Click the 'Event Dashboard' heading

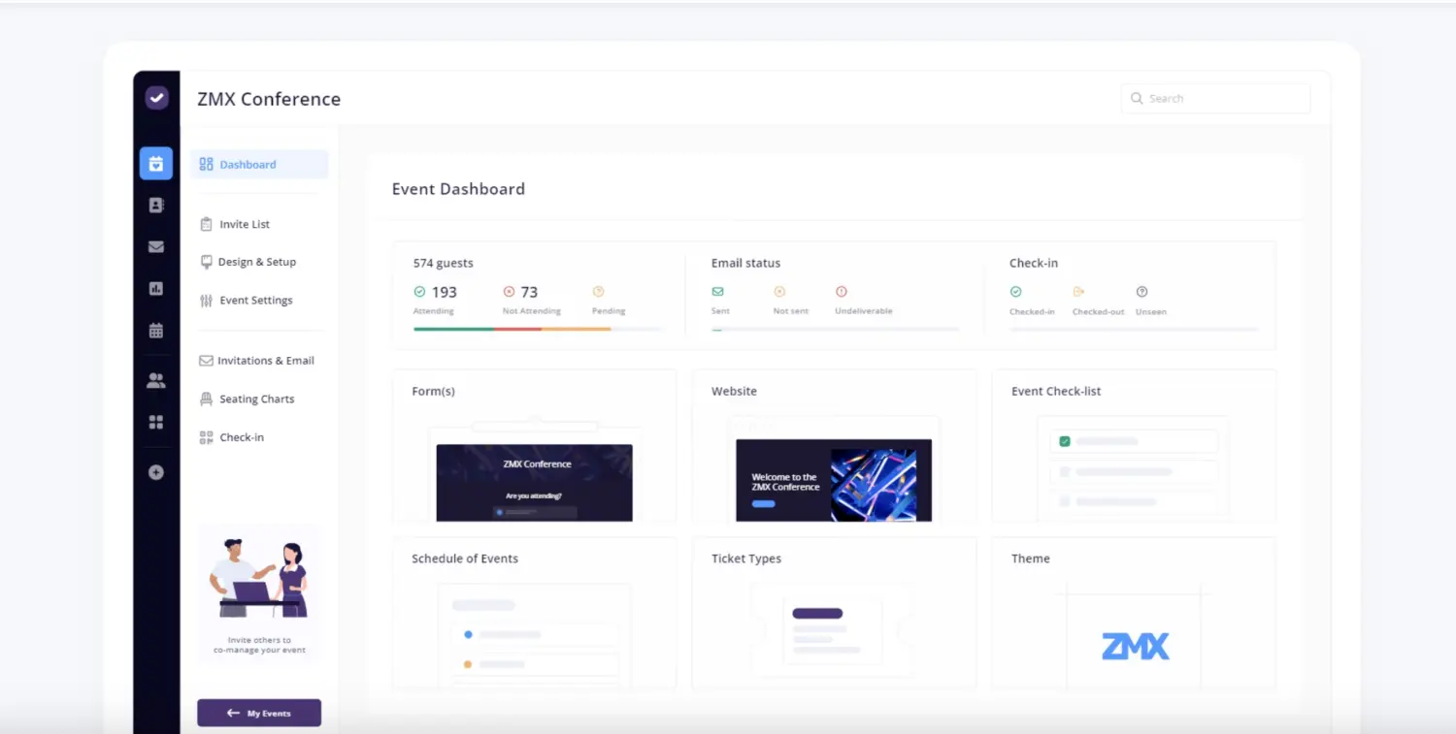pos(458,189)
